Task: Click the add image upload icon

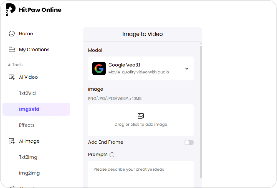Action: tap(141, 116)
